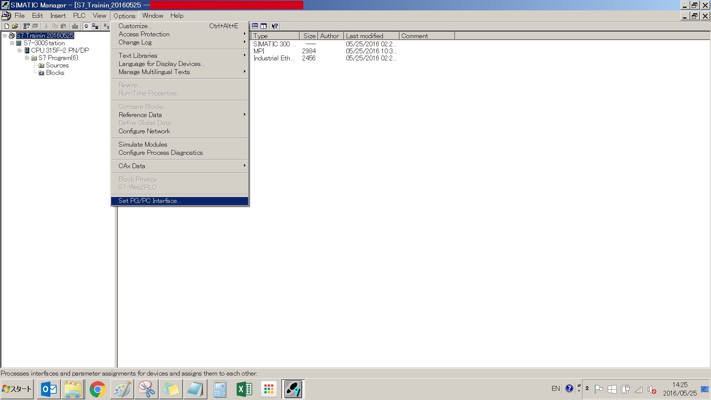Collapse the S7 Program(6) tree node

[x=27, y=58]
